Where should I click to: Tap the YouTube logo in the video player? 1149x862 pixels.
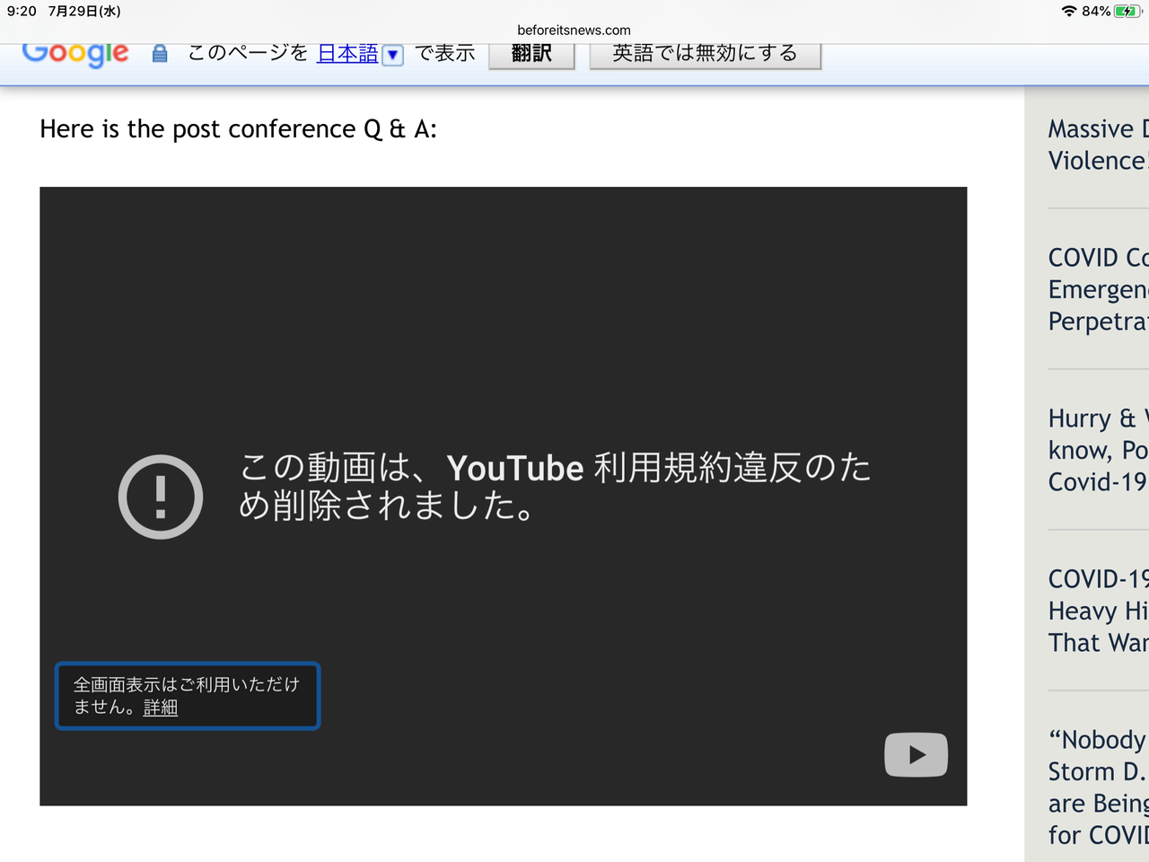916,755
